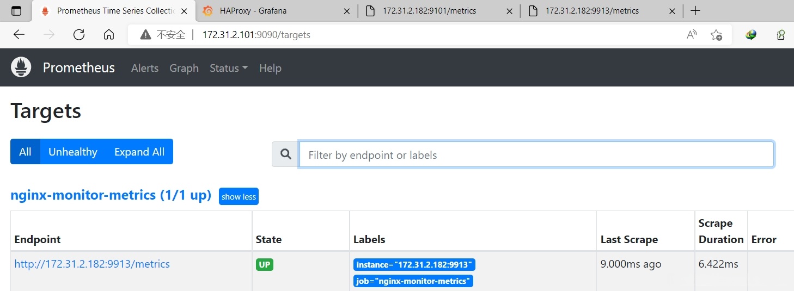This screenshot has height=291, width=794.
Task: Add page to favorites star icon
Action: point(716,35)
